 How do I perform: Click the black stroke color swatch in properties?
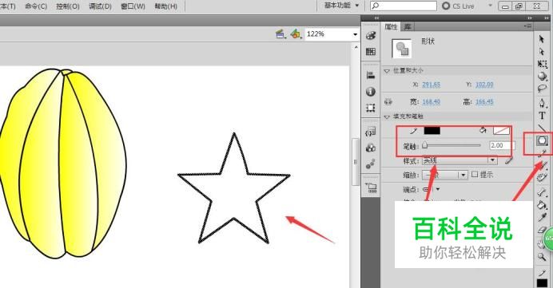coord(432,131)
